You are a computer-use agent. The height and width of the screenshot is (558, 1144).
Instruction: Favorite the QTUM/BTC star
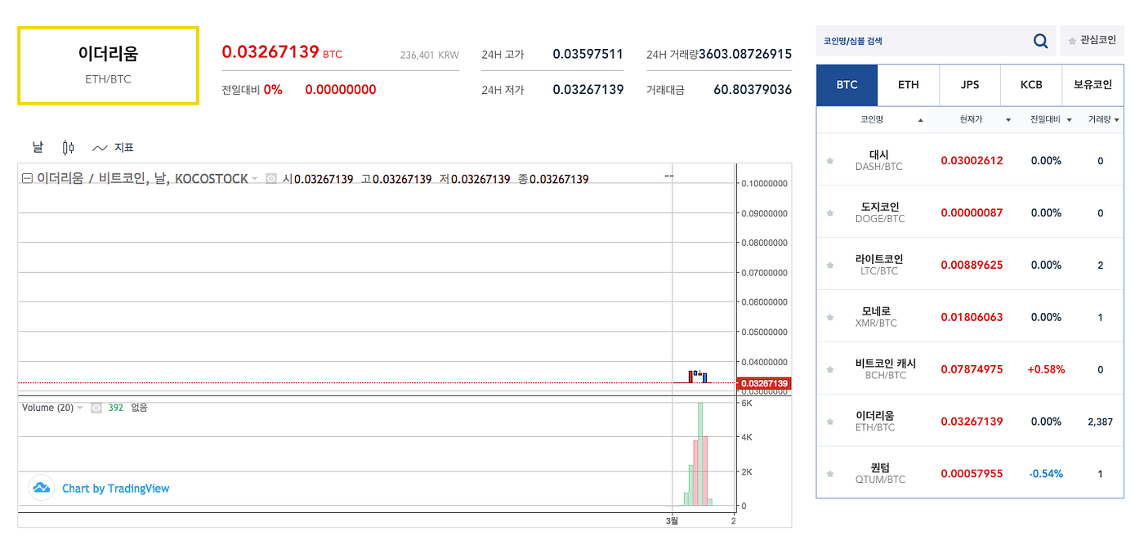point(830,474)
